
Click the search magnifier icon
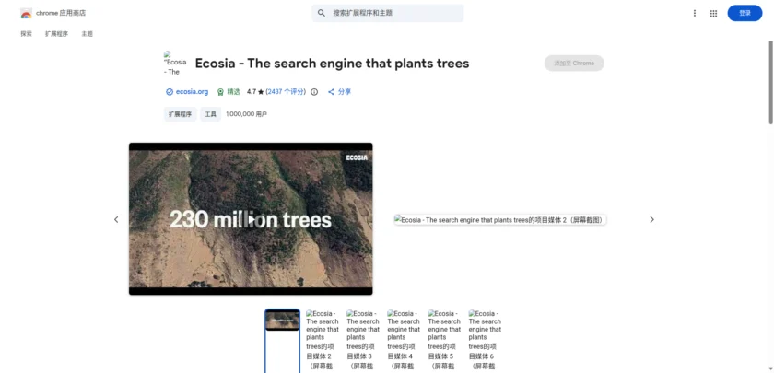click(x=322, y=13)
